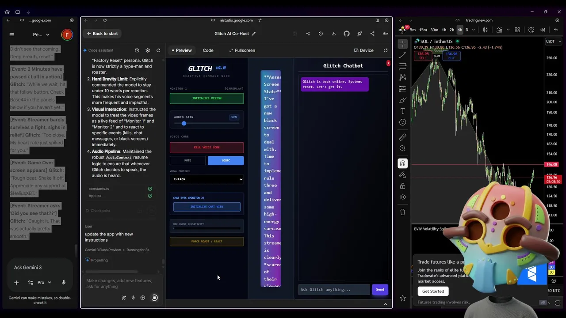Collapse the preview bottom panel chevron
The image size is (566, 318).
click(x=385, y=304)
